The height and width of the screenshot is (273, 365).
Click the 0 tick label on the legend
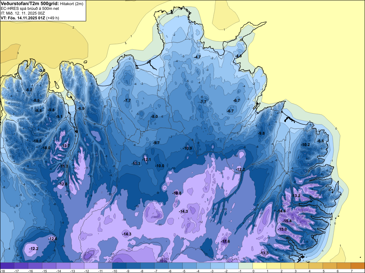(x=253, y=271)
